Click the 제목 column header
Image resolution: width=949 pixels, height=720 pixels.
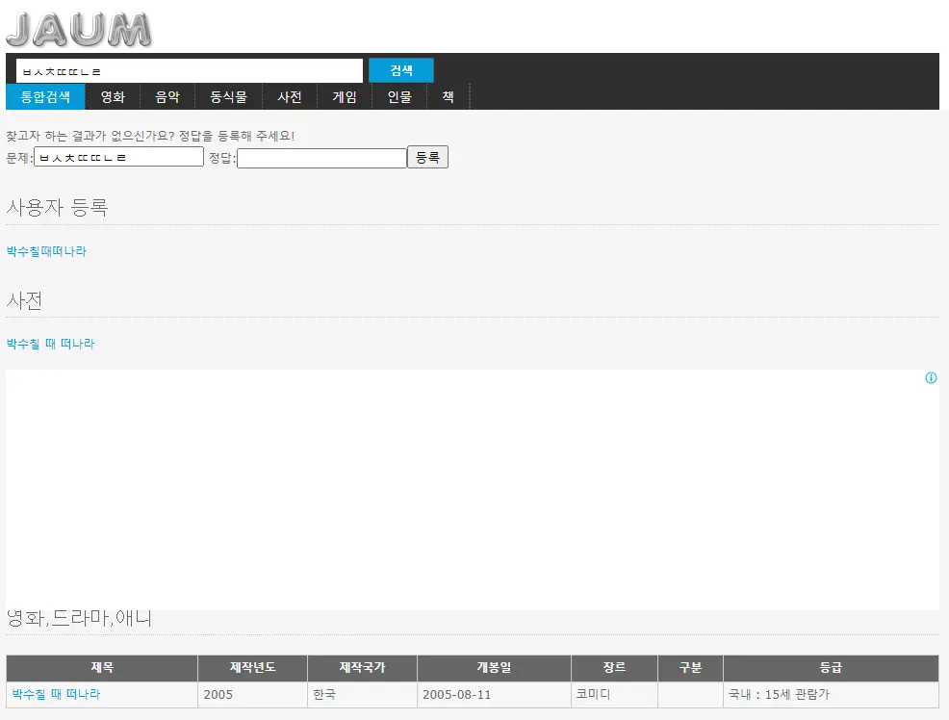pos(102,668)
